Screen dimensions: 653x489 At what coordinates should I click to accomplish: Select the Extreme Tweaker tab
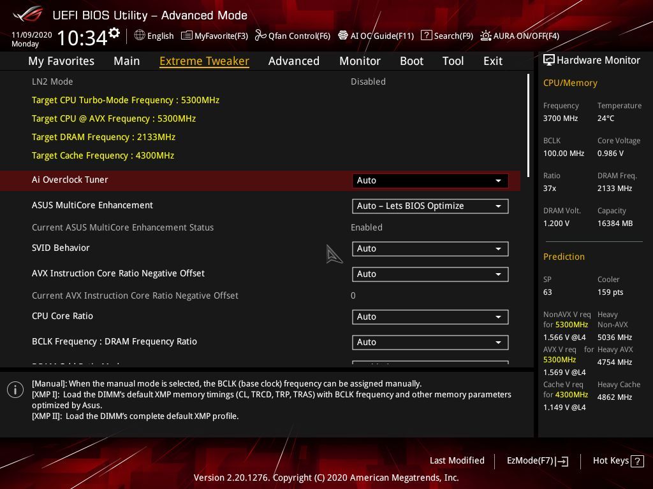(205, 61)
